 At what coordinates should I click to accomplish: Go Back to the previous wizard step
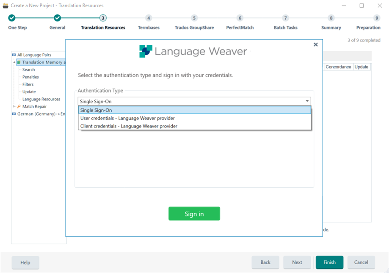(265, 262)
